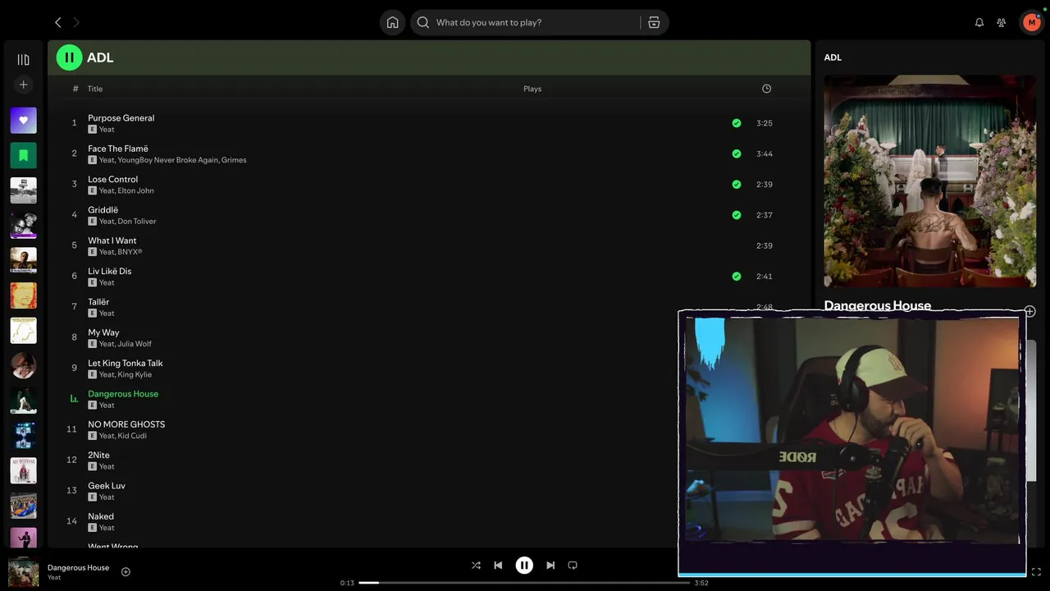Open artist link Elton John

click(135, 190)
